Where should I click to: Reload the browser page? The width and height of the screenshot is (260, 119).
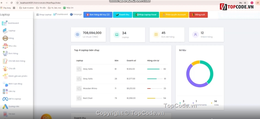click(11, 3)
